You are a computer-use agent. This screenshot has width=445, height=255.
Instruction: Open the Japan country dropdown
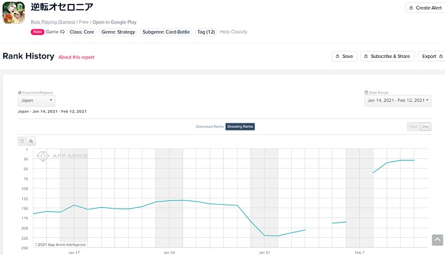tap(36, 100)
